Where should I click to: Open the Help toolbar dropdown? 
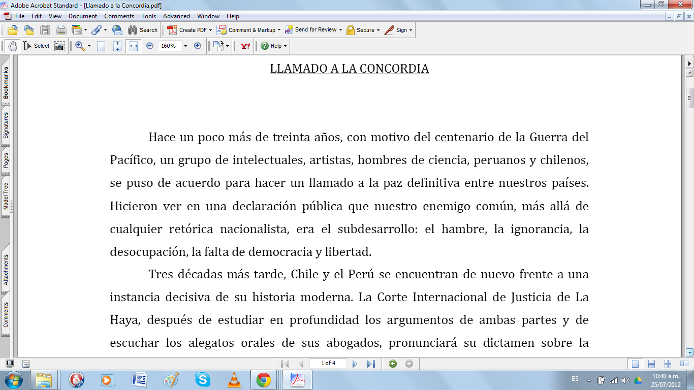click(273, 46)
